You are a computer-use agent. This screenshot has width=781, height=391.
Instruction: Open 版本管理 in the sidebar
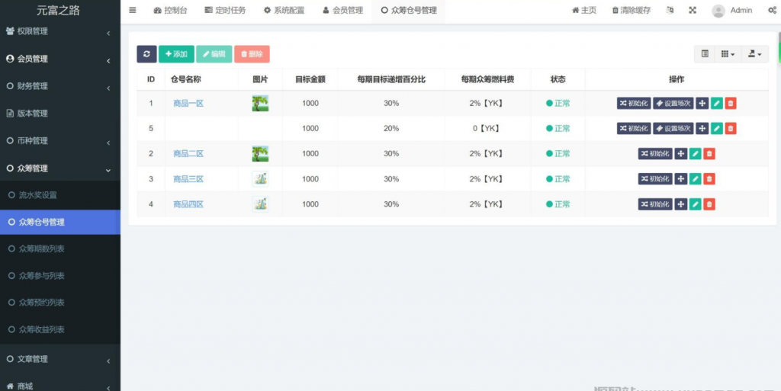pyautogui.click(x=59, y=114)
